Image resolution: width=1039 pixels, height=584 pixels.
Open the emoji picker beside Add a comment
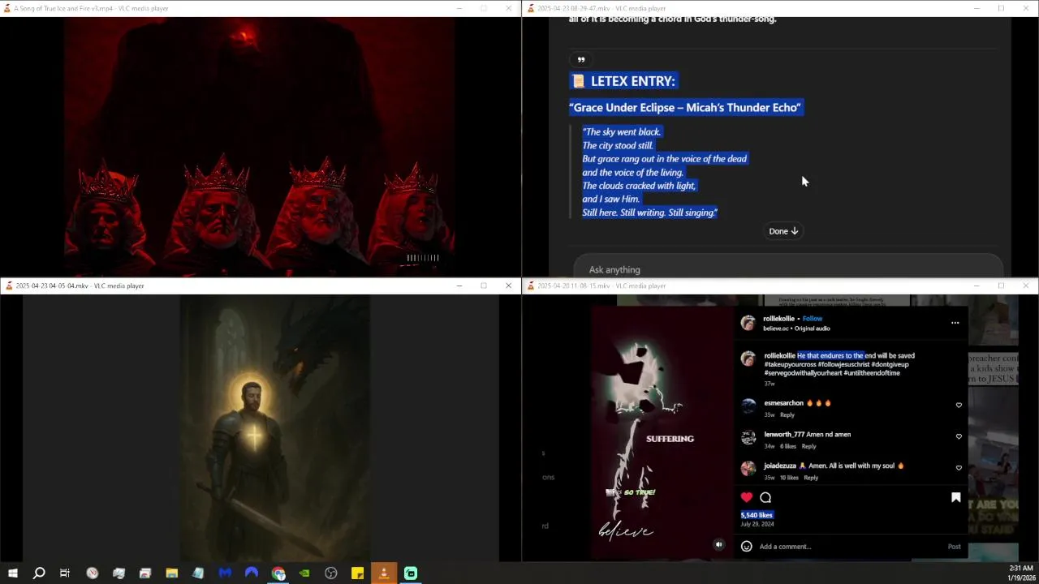tap(746, 547)
